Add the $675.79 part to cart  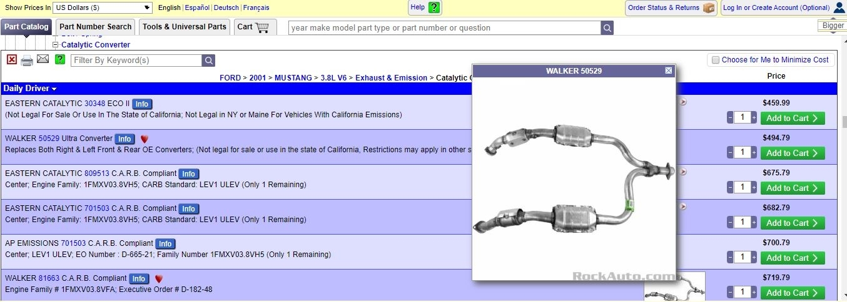792,188
